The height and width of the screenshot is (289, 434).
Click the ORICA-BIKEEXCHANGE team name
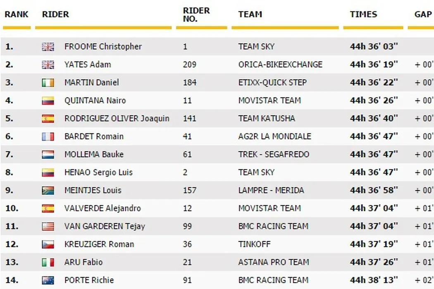(x=280, y=64)
